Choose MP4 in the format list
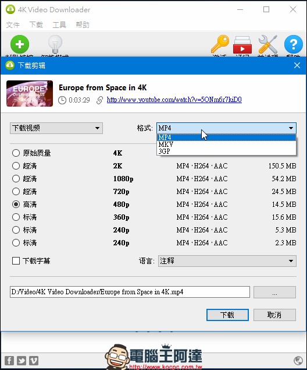This screenshot has height=370, width=307. tap(226, 138)
